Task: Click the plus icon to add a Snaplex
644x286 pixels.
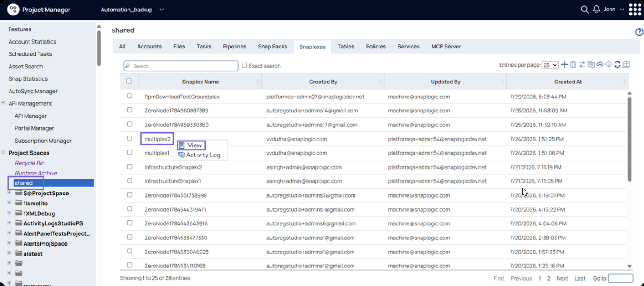Action: [x=565, y=65]
